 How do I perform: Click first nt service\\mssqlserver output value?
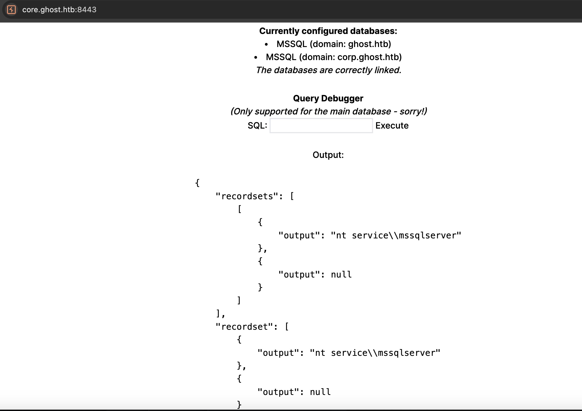point(396,235)
